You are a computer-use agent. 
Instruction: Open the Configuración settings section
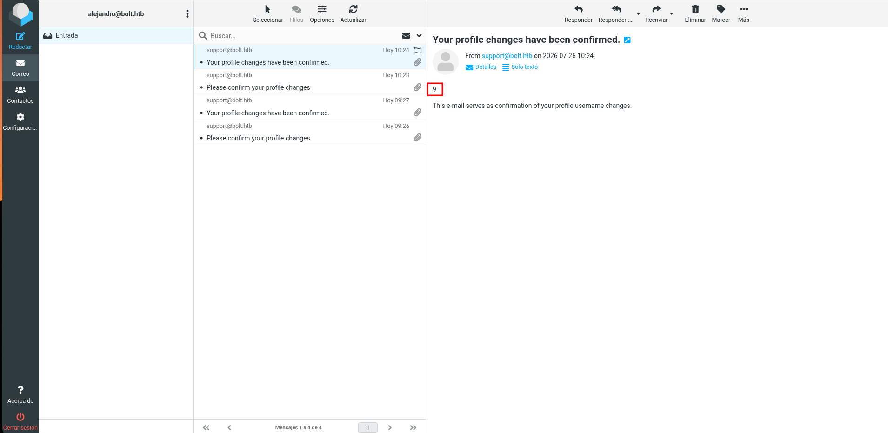pyautogui.click(x=20, y=122)
